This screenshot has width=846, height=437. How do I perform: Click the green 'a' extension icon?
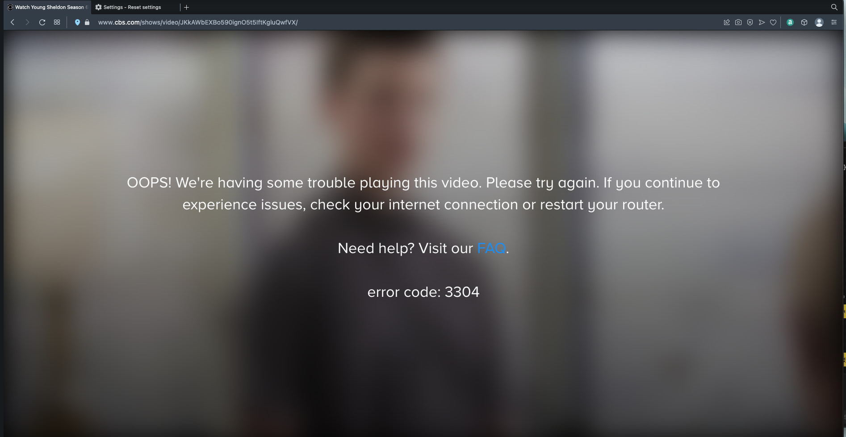(790, 22)
